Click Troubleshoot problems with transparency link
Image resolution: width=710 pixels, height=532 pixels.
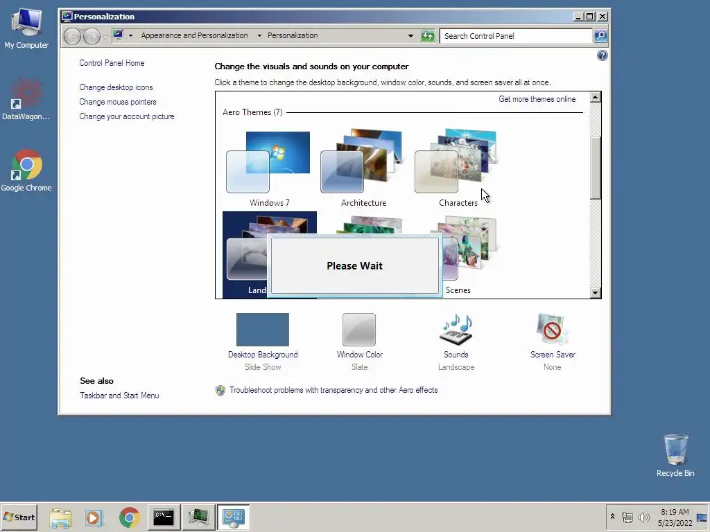coord(334,390)
